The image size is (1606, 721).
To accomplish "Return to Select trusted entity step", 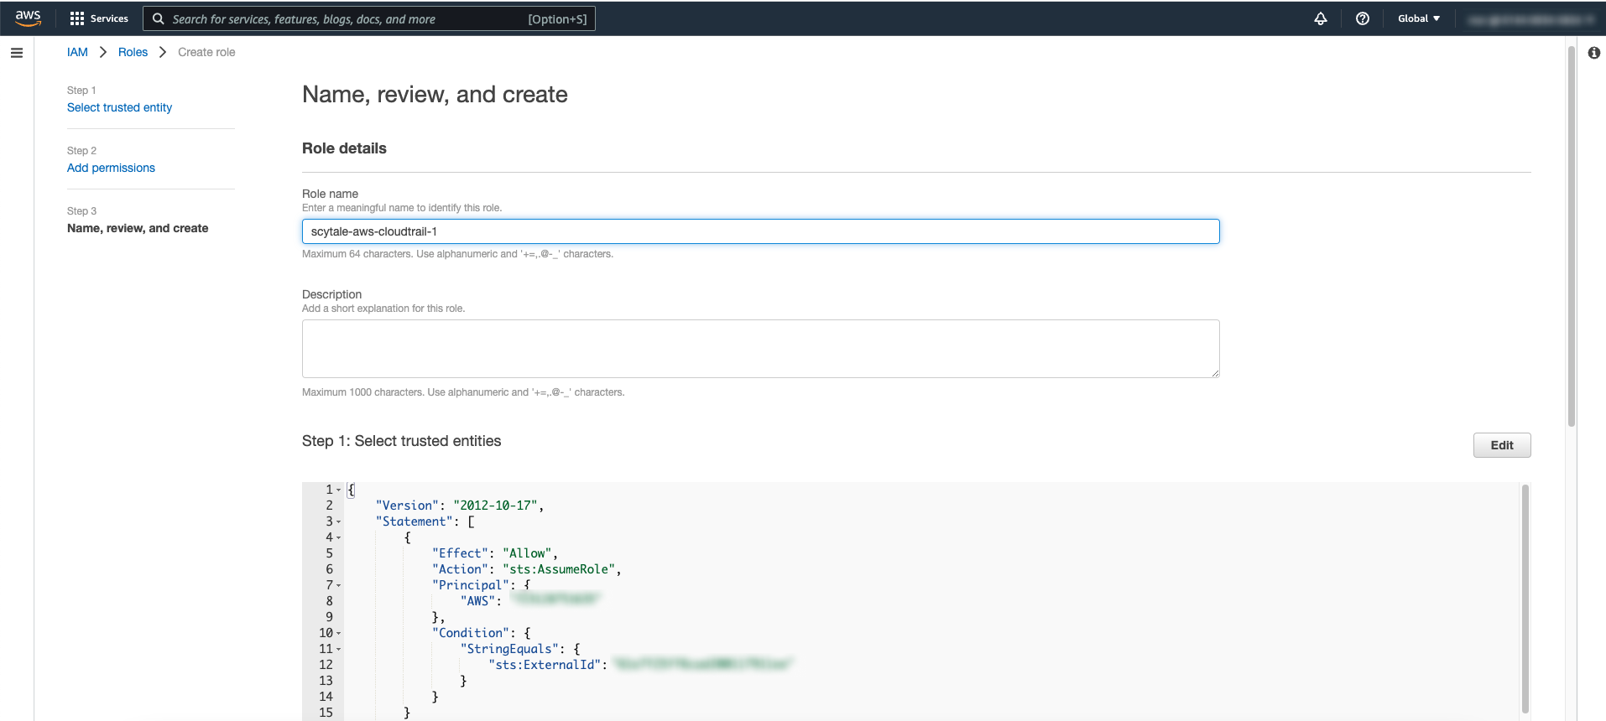I will [x=119, y=107].
